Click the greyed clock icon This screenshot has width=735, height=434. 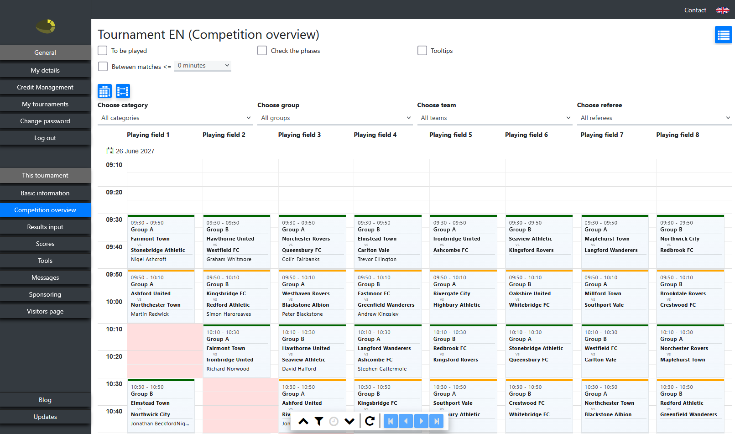click(x=334, y=421)
